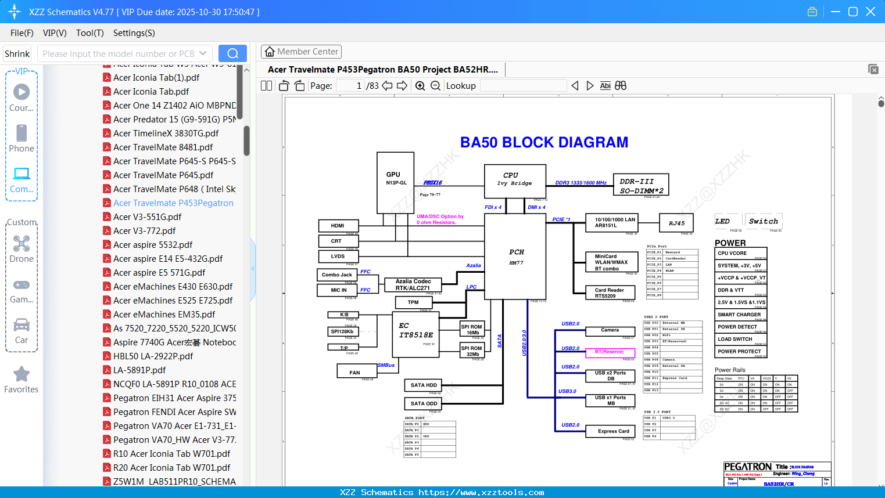Go to previous page arrow
The height and width of the screenshot is (498, 885).
pyautogui.click(x=387, y=86)
